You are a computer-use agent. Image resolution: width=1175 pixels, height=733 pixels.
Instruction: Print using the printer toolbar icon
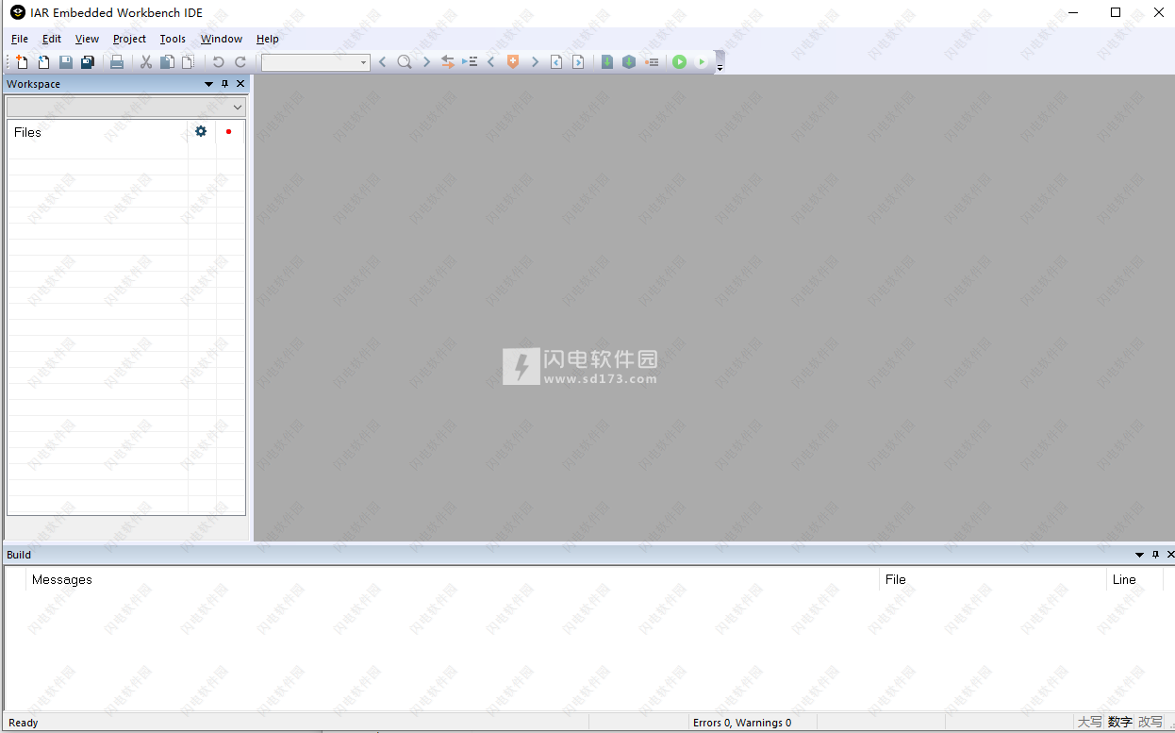(x=117, y=62)
